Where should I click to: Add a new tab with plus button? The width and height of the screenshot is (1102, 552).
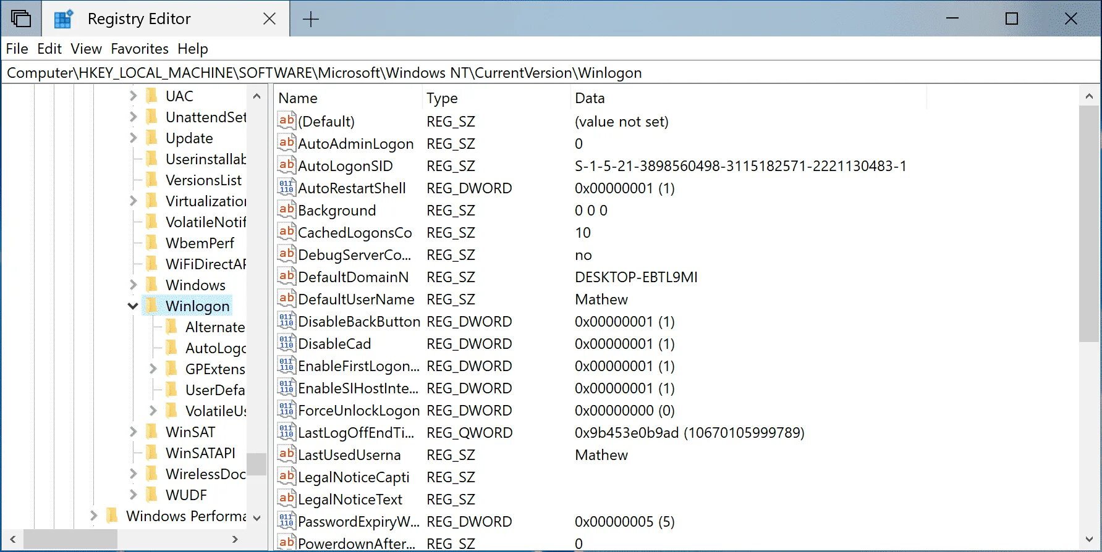pos(310,19)
